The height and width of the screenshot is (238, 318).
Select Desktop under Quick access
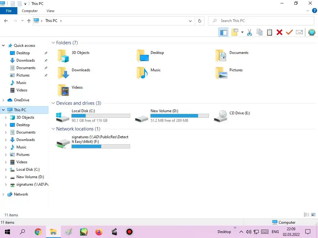[23, 53]
